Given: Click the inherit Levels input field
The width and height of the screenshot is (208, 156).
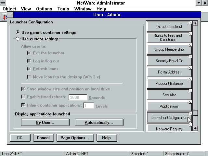Looking at the screenshot, I should tap(88, 106).
